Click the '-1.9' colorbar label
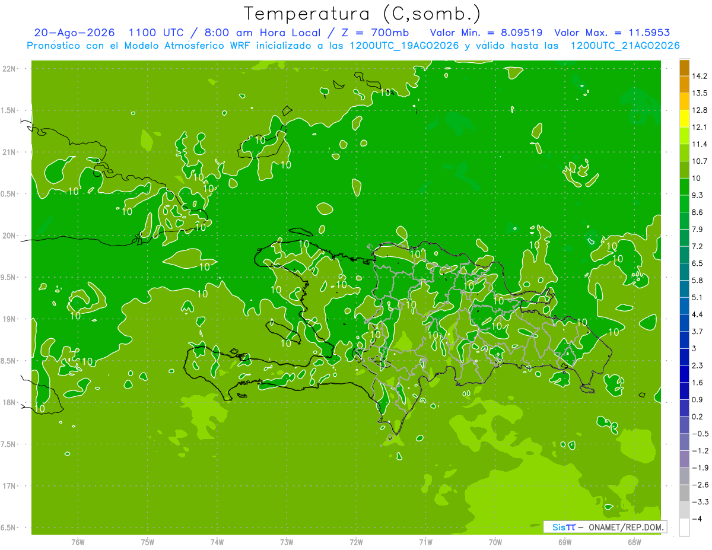The image size is (712, 550). coord(700,468)
